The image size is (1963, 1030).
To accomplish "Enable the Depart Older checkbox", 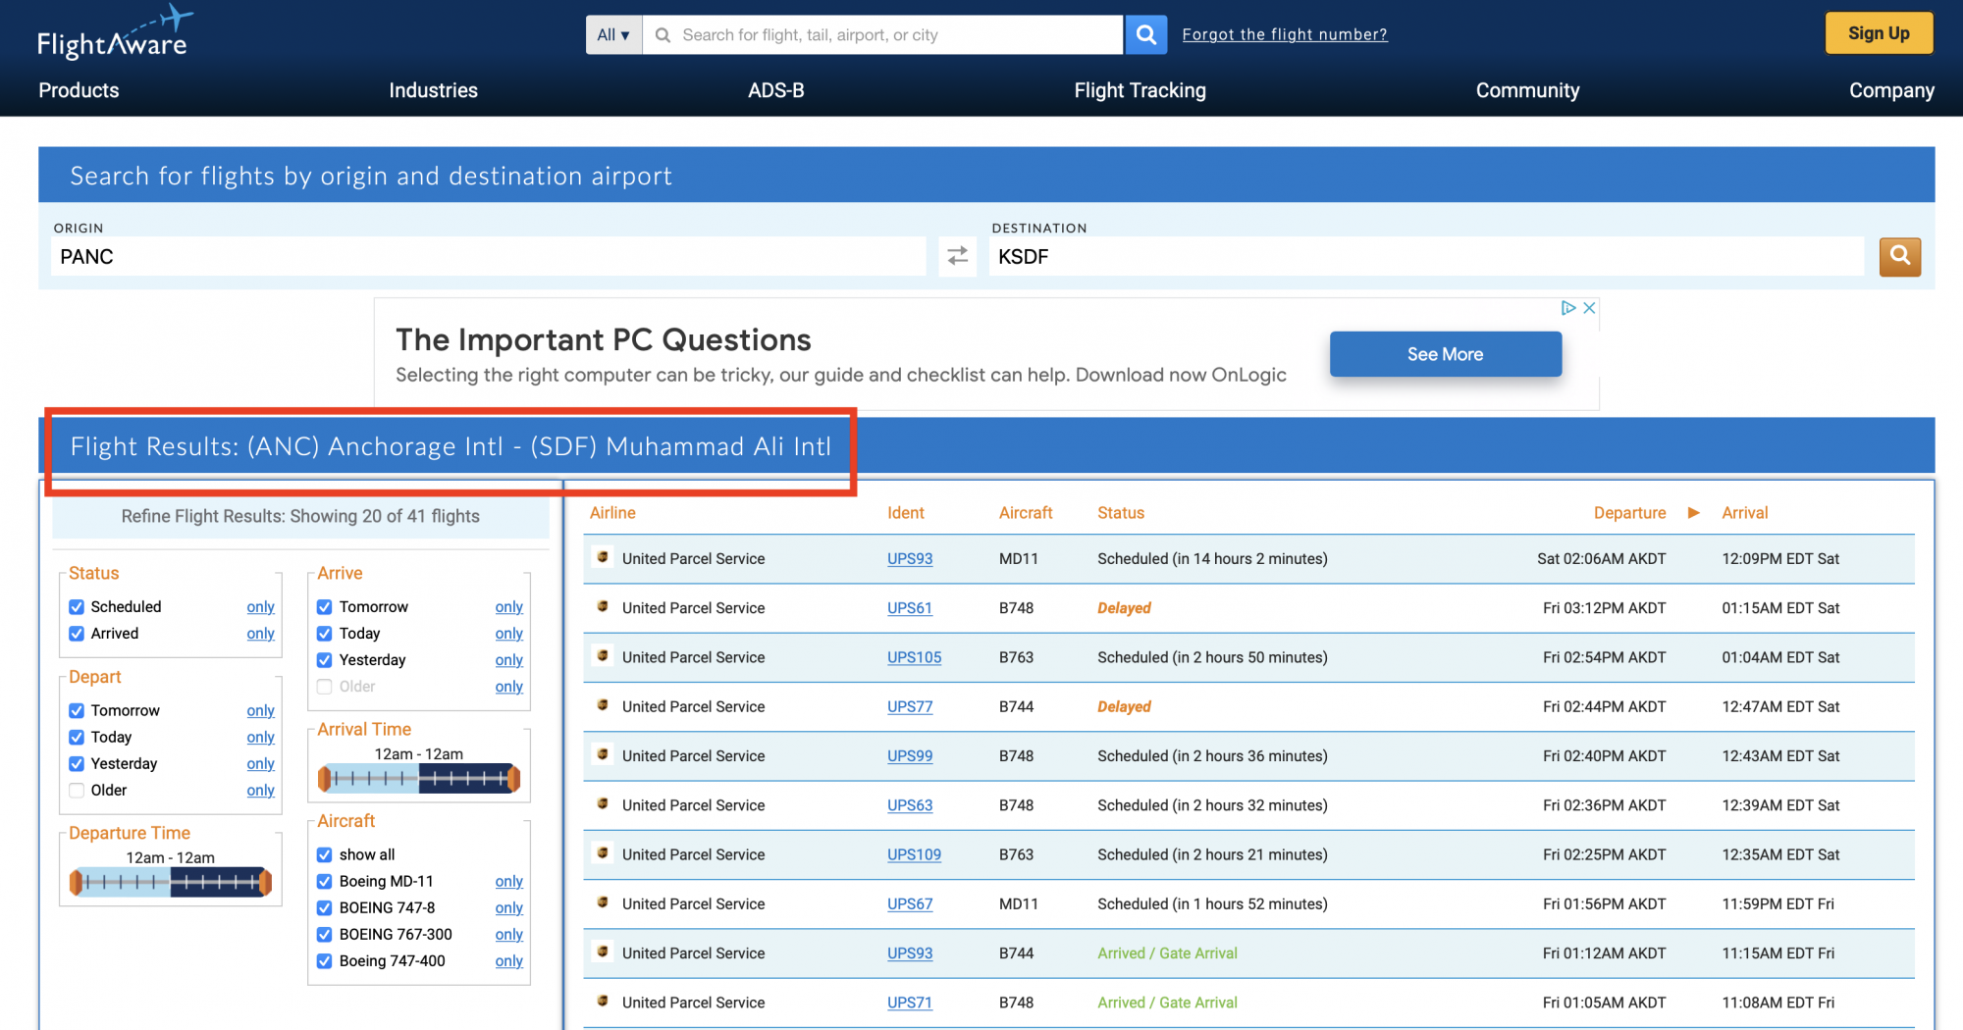I will pos(77,791).
